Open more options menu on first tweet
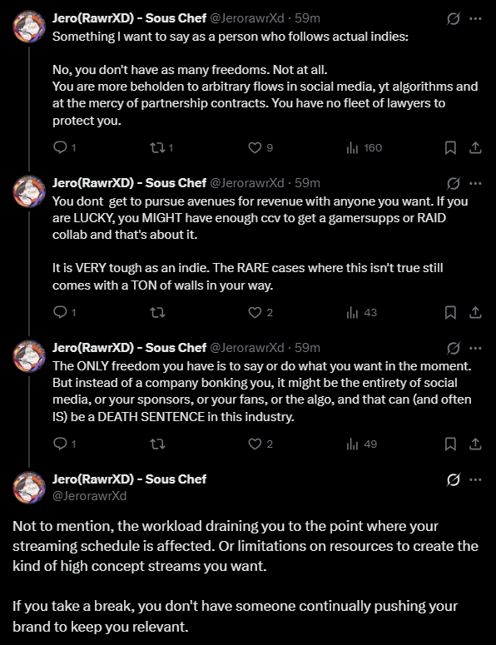The image size is (496, 645). coord(475,18)
